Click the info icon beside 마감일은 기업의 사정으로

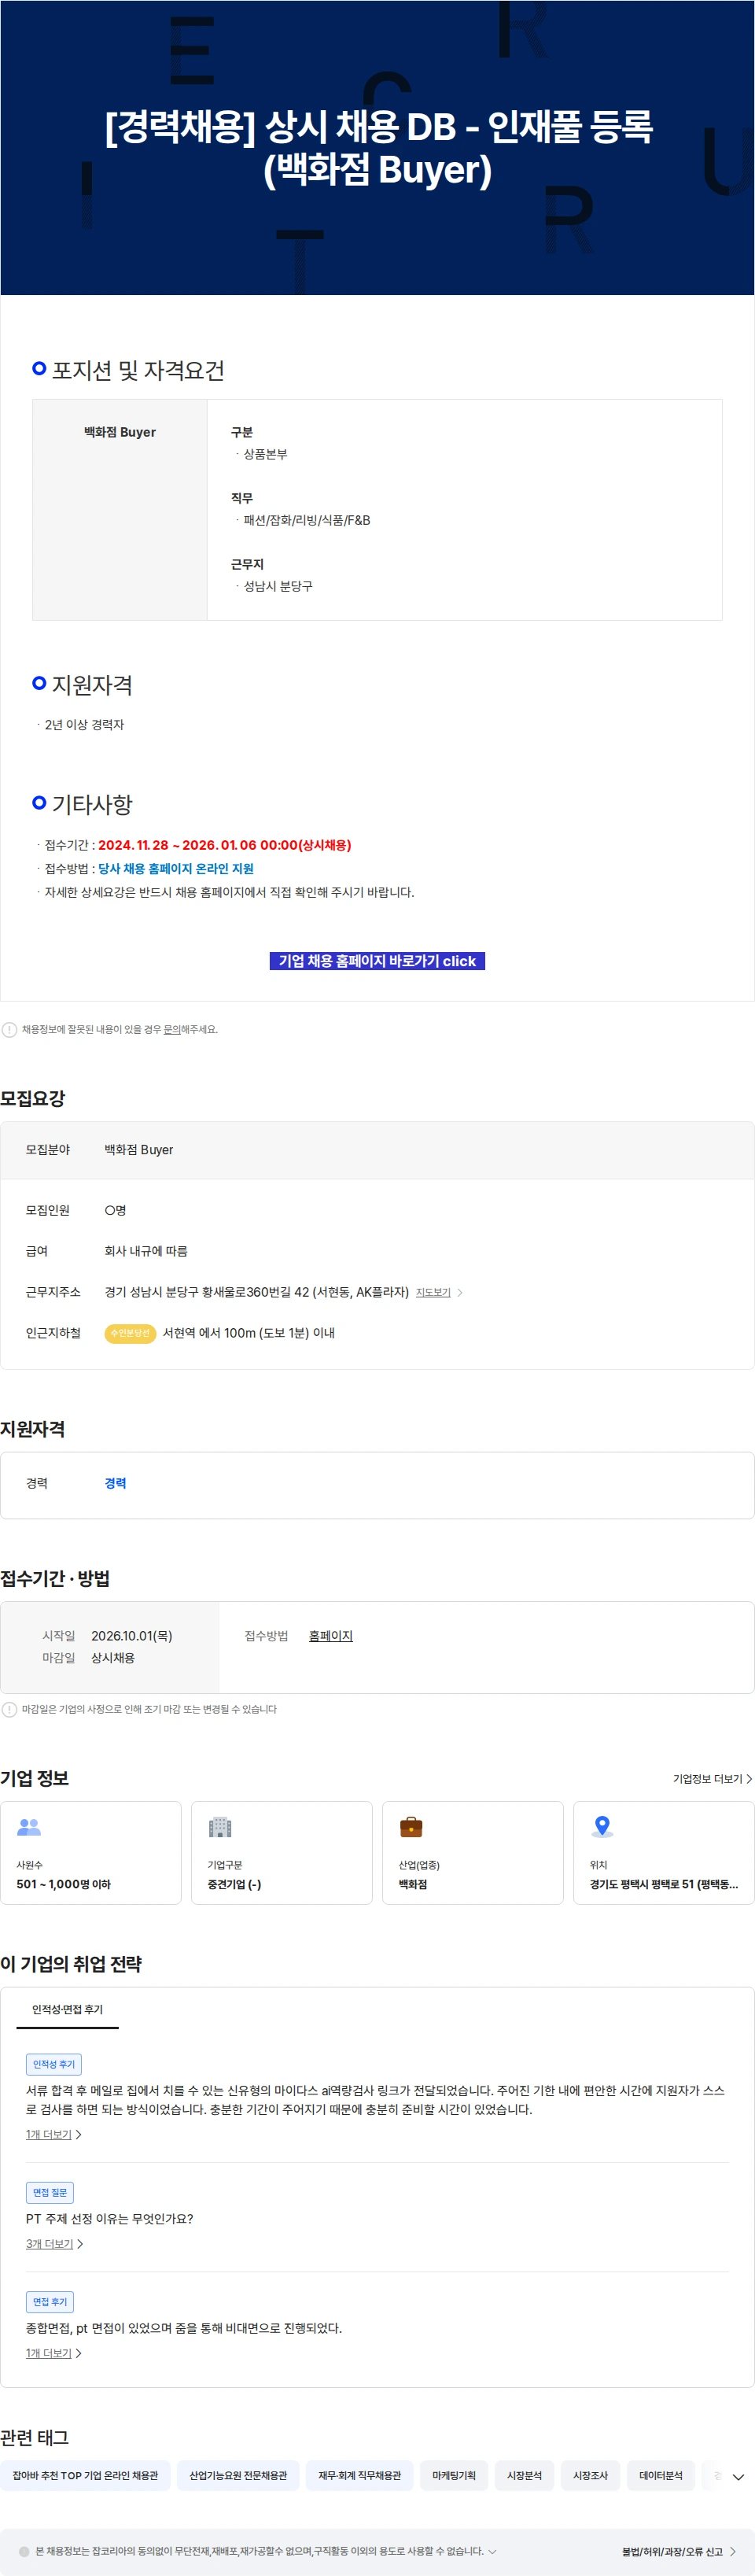pos(9,1709)
